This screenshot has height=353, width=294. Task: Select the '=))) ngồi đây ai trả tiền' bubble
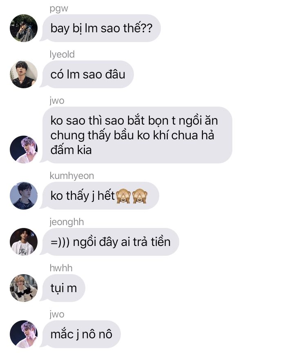(109, 242)
